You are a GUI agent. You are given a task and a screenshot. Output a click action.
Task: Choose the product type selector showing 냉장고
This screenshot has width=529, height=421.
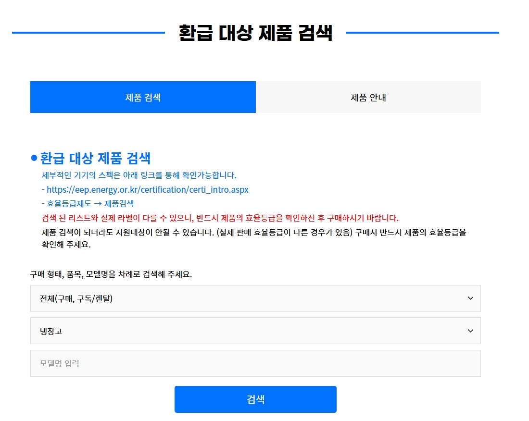tap(255, 331)
